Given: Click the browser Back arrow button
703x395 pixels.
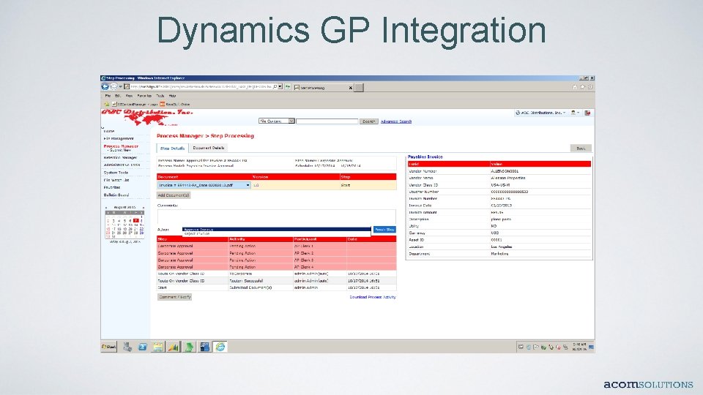Looking at the screenshot, I should coord(105,86).
